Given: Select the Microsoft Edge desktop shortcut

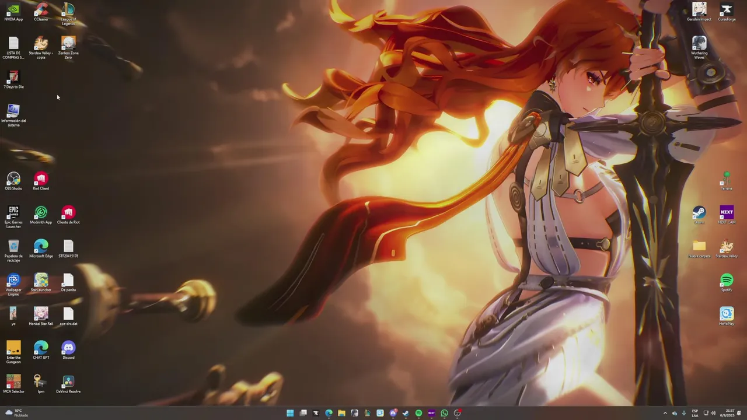Looking at the screenshot, I should pyautogui.click(x=41, y=249).
